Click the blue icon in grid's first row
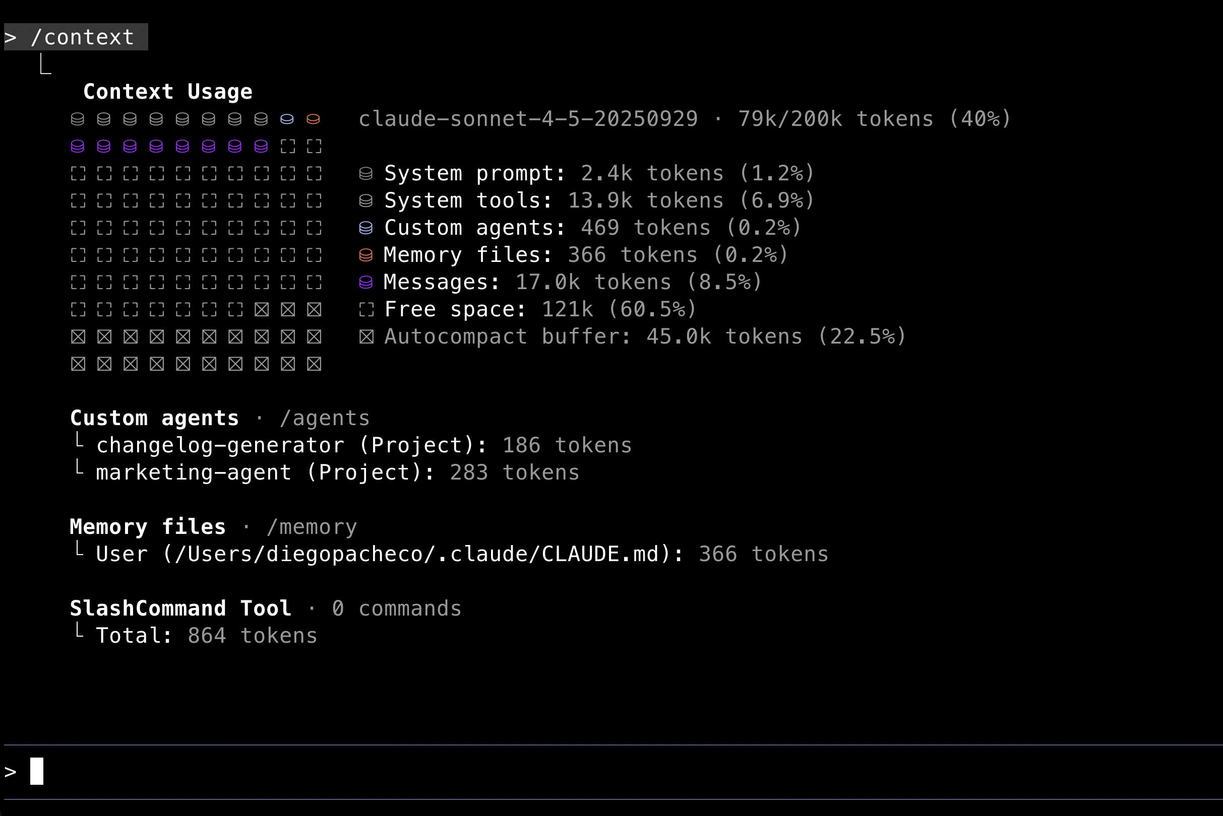The width and height of the screenshot is (1223, 816). point(287,119)
